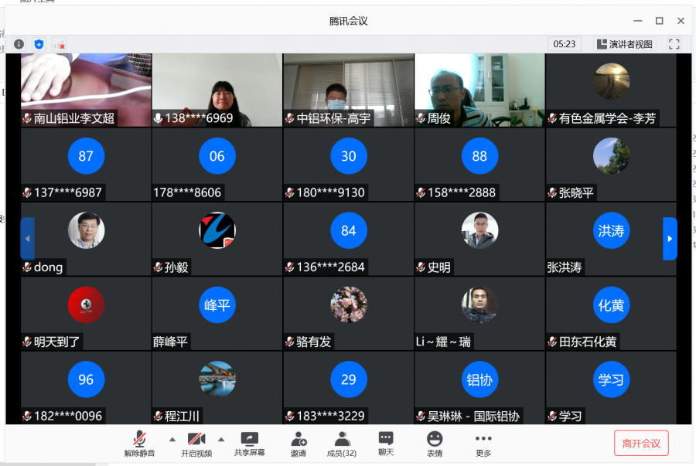Enter fullscreen using the top-right icon

tap(674, 44)
